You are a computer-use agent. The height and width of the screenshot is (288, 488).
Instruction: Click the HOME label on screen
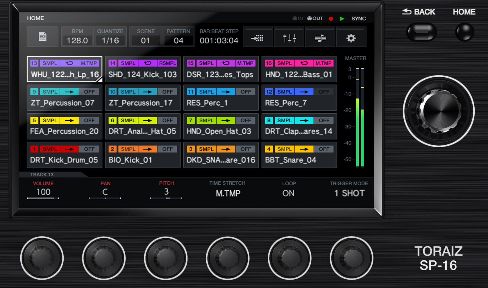pyautogui.click(x=35, y=18)
